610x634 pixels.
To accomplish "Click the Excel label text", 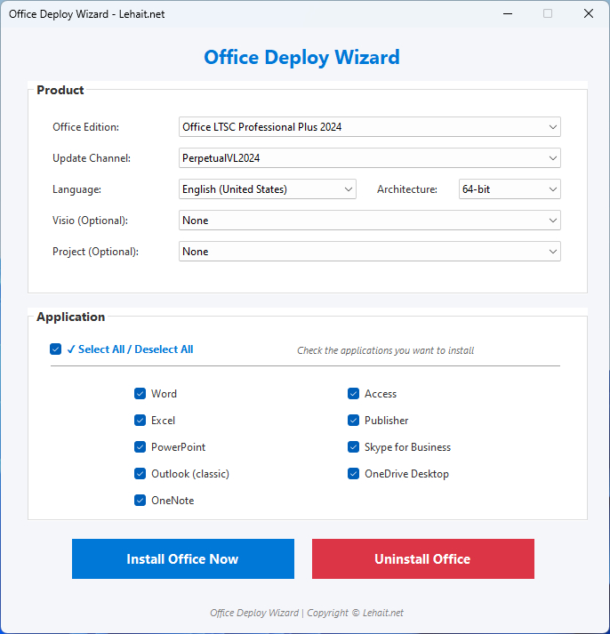I will pyautogui.click(x=163, y=421).
